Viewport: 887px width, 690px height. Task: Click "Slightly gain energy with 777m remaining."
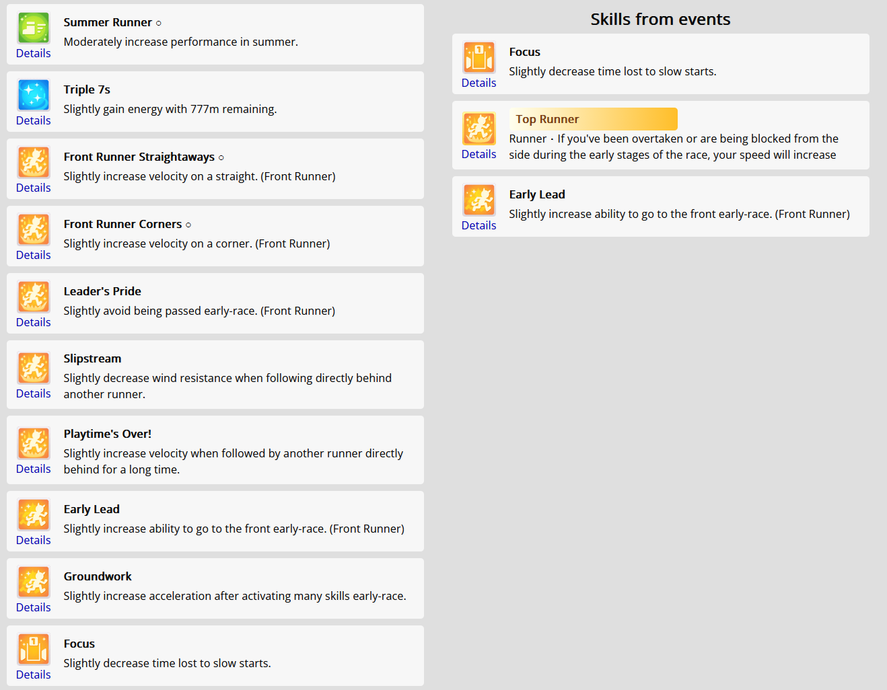(170, 109)
